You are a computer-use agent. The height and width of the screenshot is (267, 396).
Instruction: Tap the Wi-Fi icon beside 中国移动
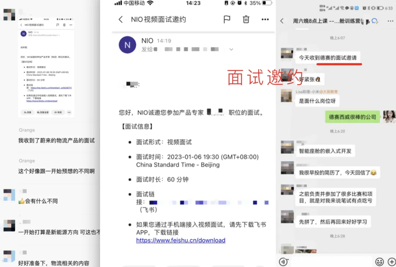pos(150,3)
